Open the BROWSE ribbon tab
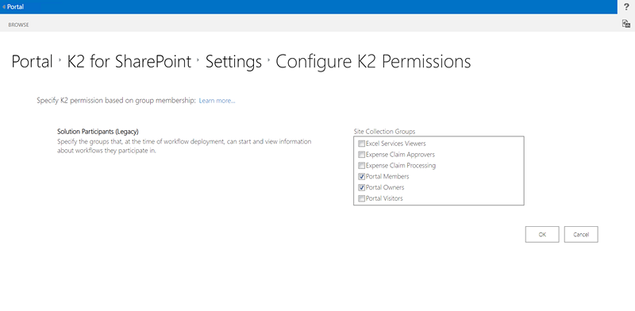635x311 pixels. click(x=18, y=25)
